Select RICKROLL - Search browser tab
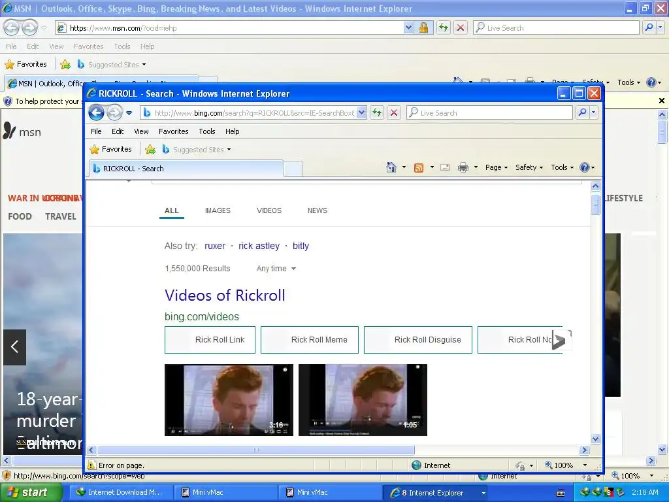 click(x=186, y=168)
